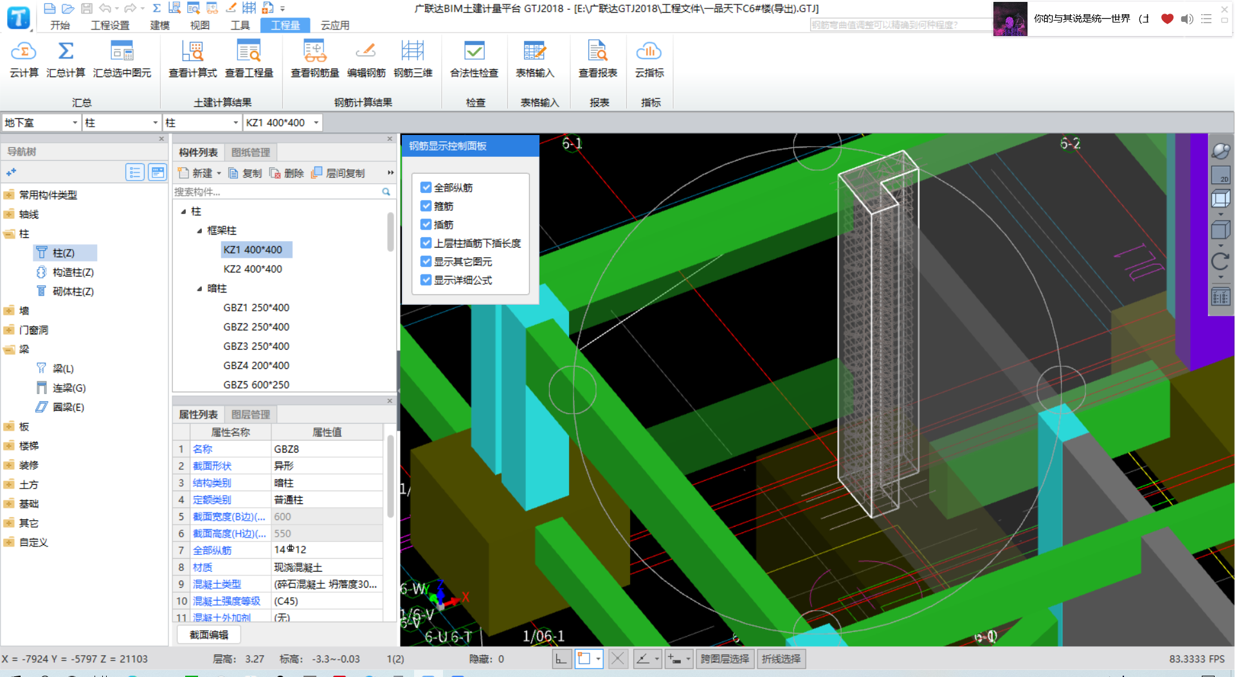
Task: Expand the 墙 folder in navigation tree
Action: pyautogui.click(x=10, y=311)
